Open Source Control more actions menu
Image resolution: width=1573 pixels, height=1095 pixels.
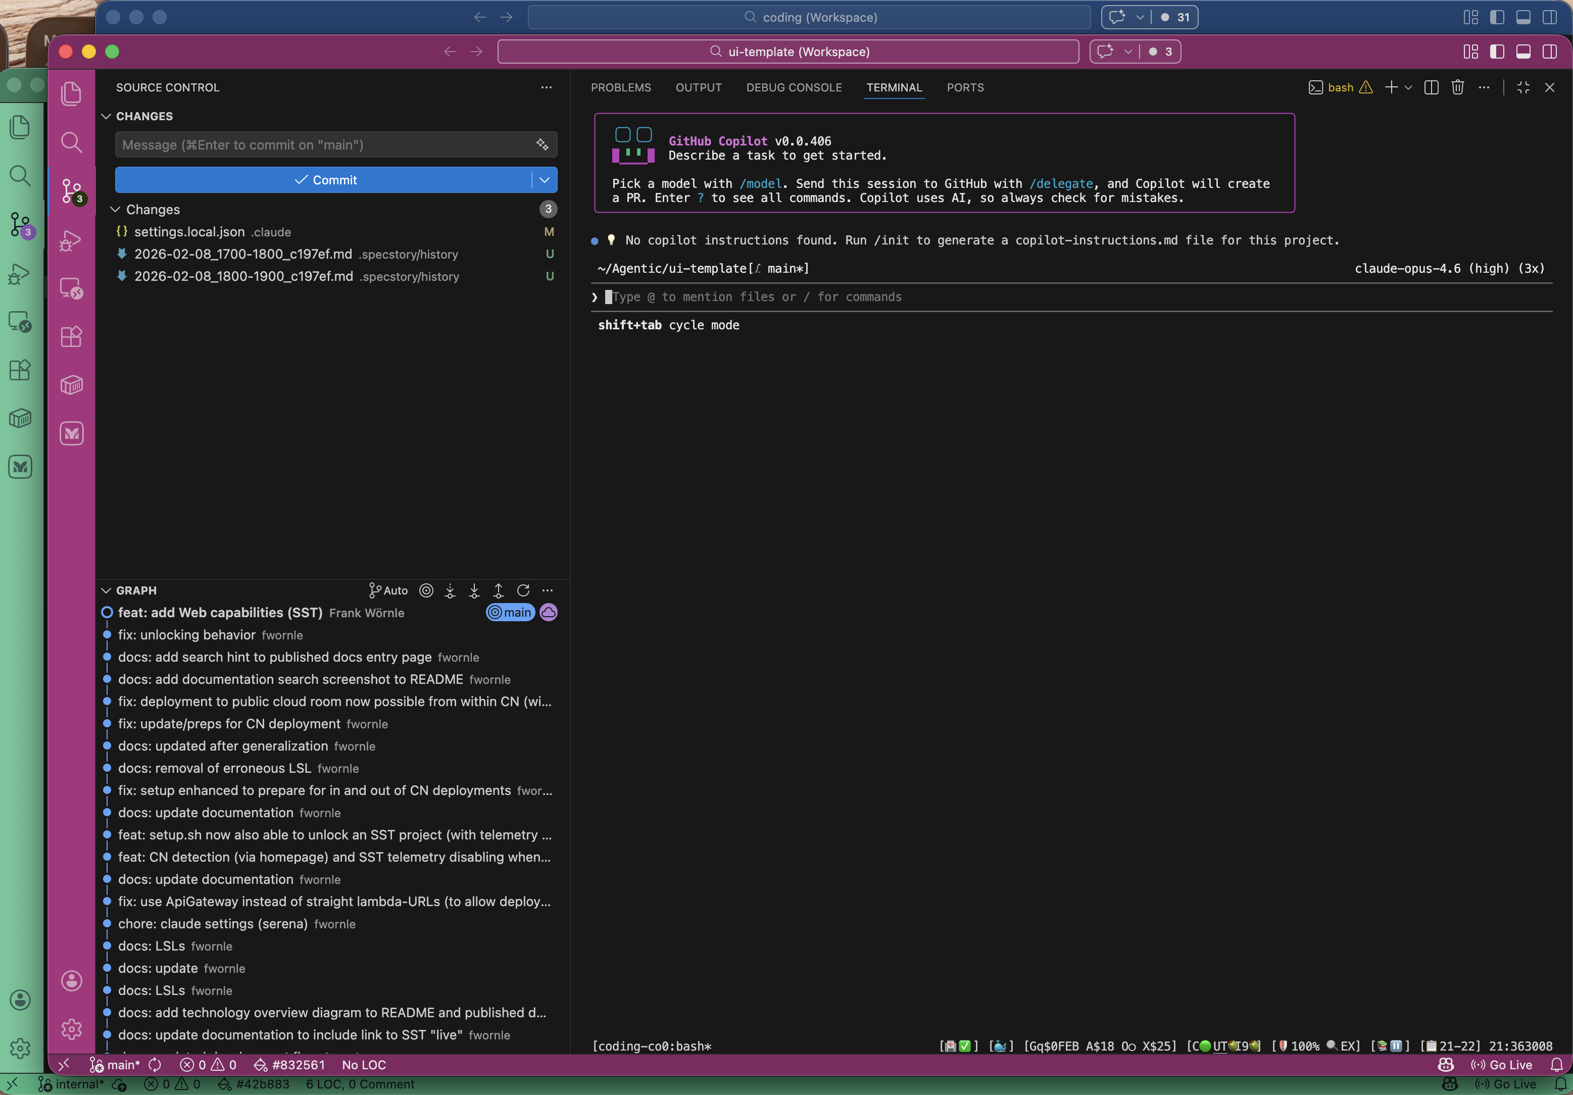click(x=546, y=87)
